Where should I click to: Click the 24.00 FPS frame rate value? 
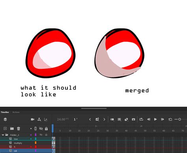click(x=63, y=119)
